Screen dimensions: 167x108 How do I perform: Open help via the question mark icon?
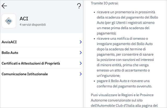[x=79, y=6]
